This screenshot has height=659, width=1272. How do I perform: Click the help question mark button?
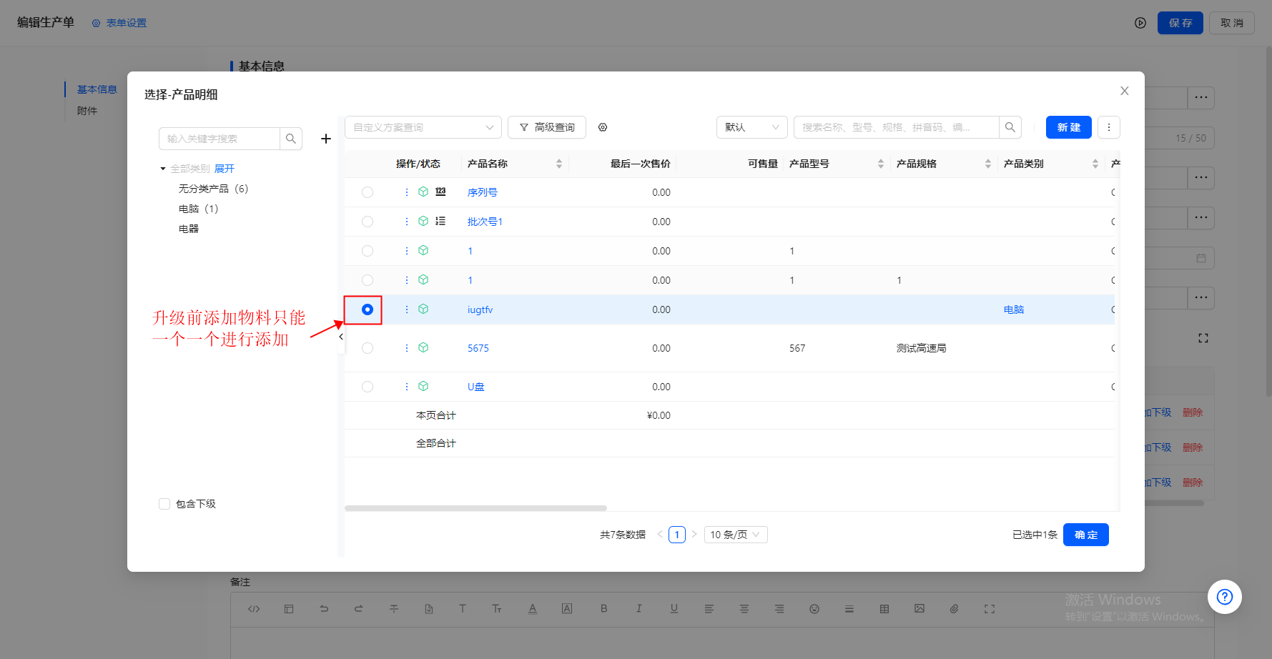pos(1225,597)
